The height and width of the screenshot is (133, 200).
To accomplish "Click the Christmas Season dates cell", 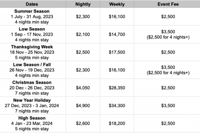I will click(x=32, y=88).
